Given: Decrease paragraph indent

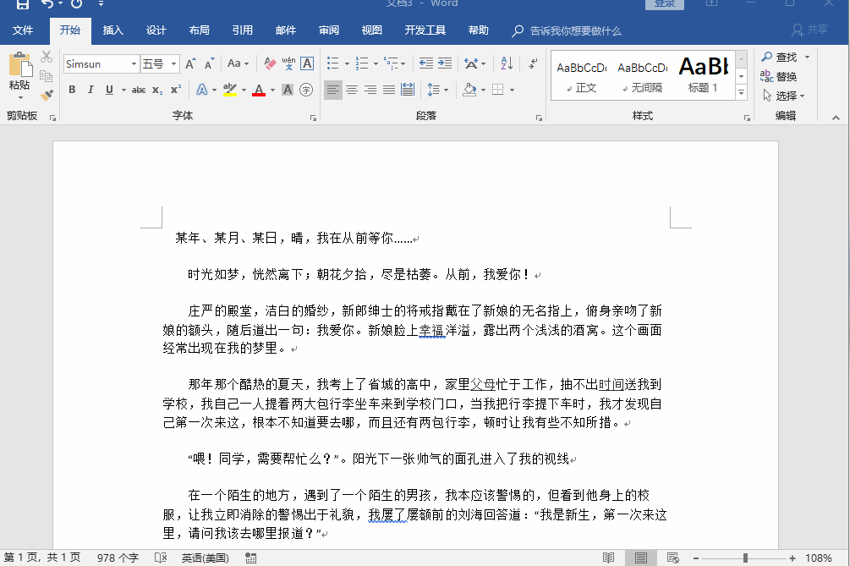Looking at the screenshot, I should 426,63.
